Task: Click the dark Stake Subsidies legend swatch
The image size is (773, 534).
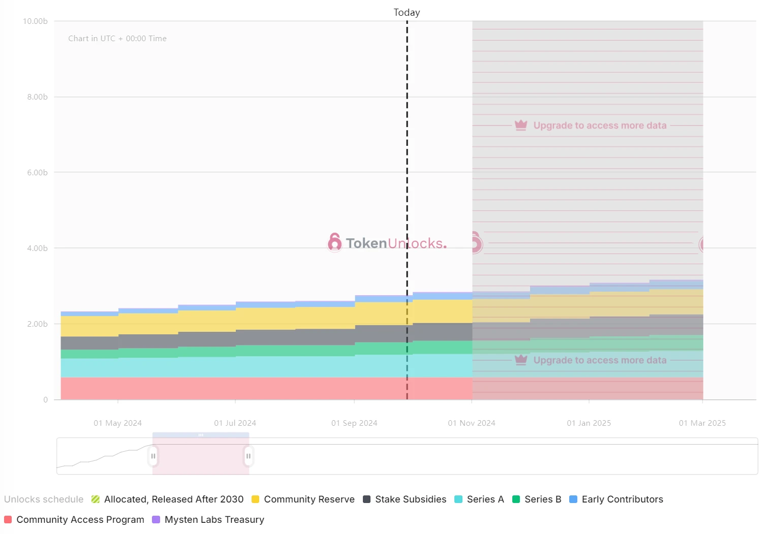Action: [x=366, y=499]
